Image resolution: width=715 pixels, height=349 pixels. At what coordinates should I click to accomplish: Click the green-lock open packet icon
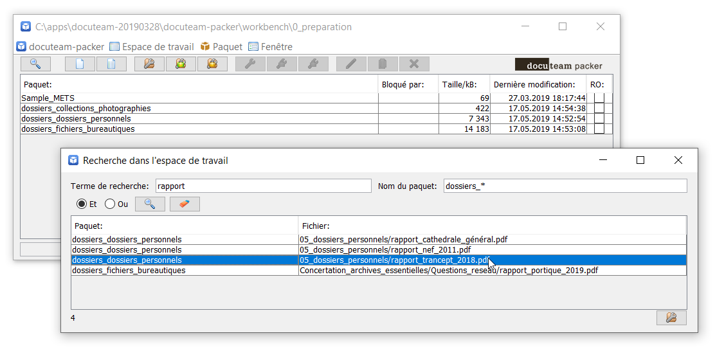click(x=181, y=64)
